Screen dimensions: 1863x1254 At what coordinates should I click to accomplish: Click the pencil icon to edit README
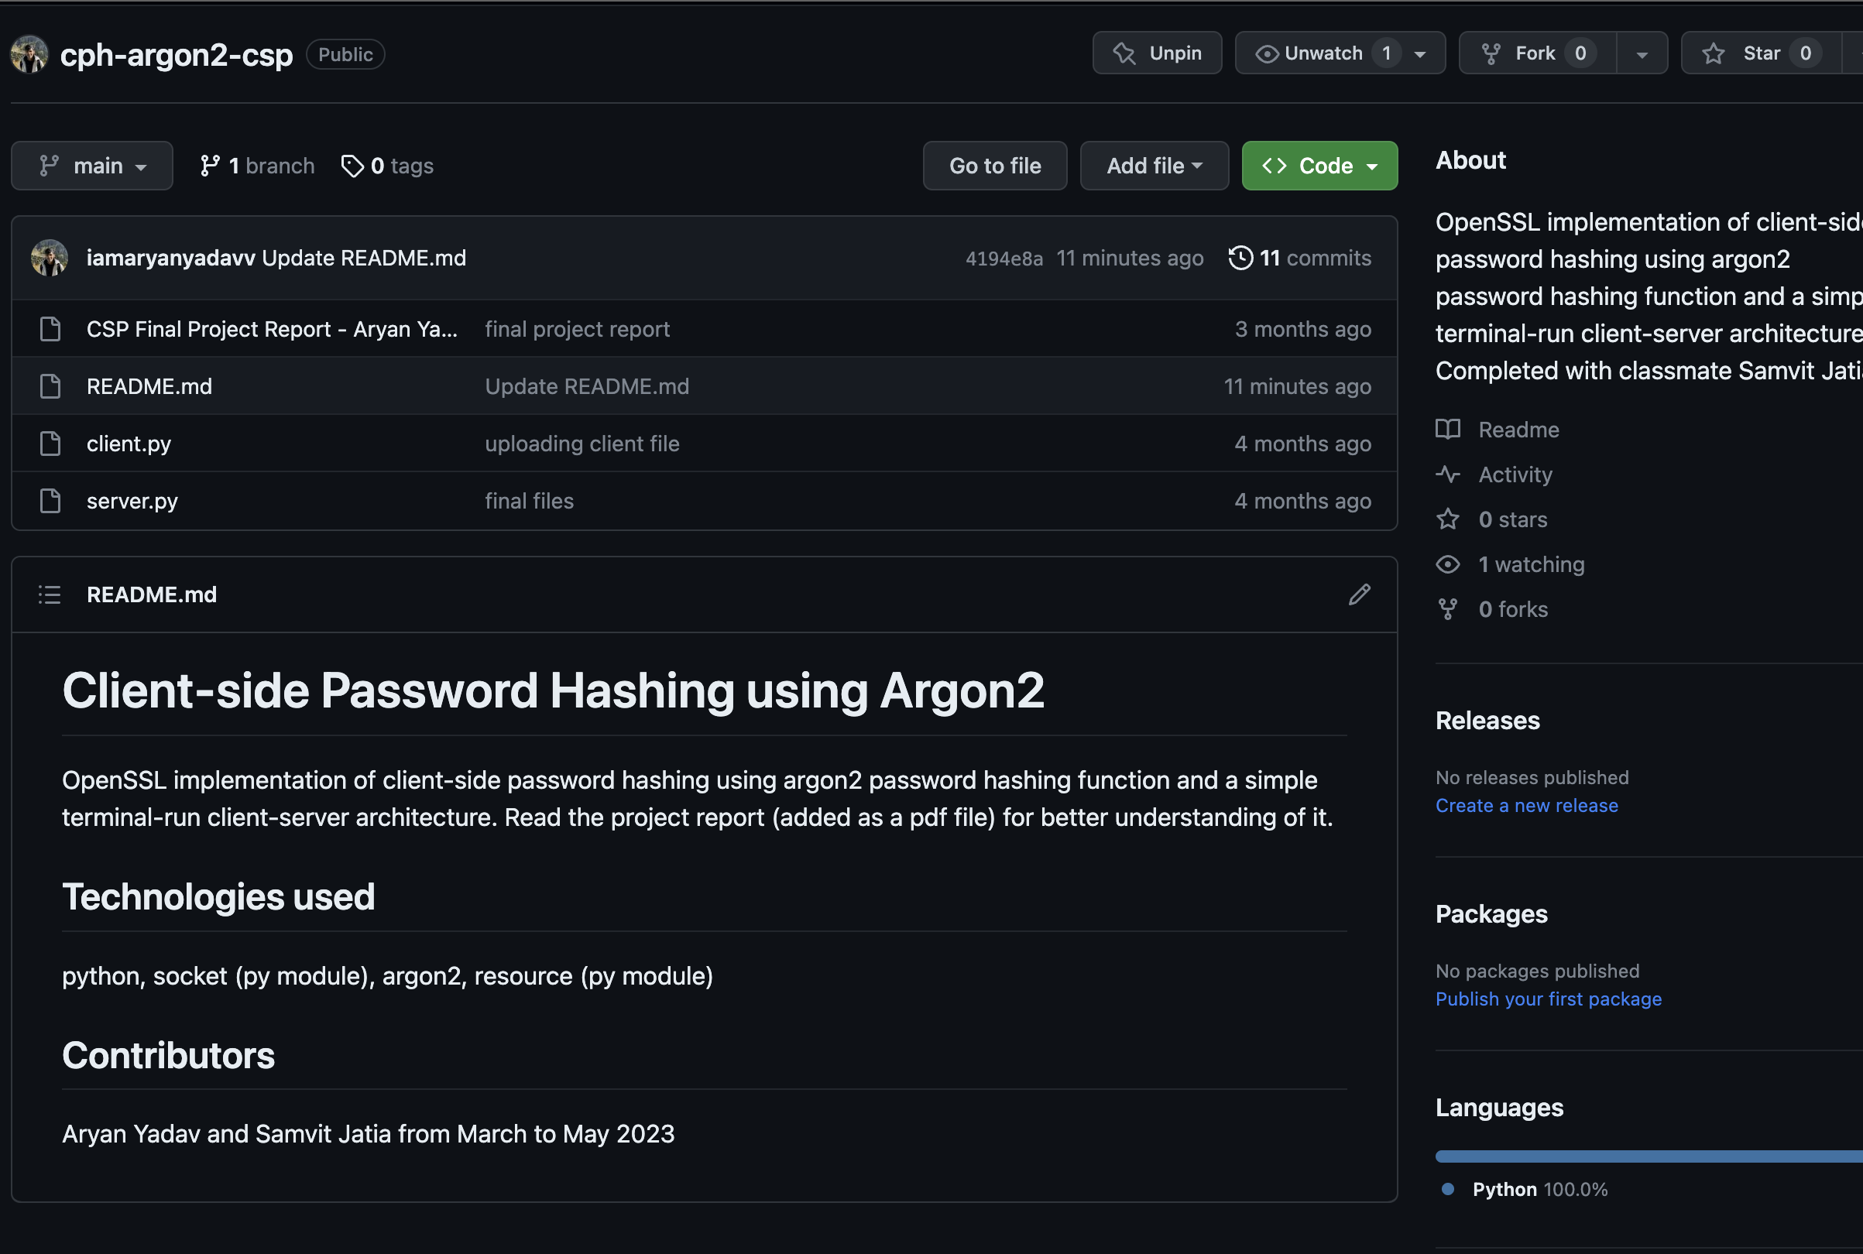click(x=1359, y=594)
